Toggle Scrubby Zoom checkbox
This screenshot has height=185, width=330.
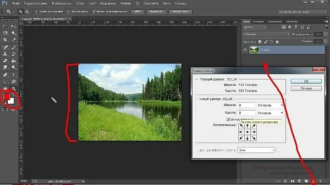coord(93,11)
